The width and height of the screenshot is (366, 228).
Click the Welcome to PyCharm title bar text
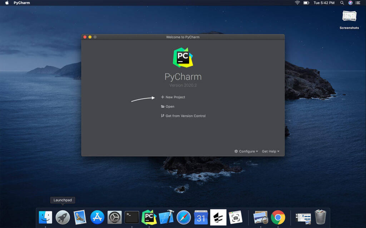tap(183, 37)
